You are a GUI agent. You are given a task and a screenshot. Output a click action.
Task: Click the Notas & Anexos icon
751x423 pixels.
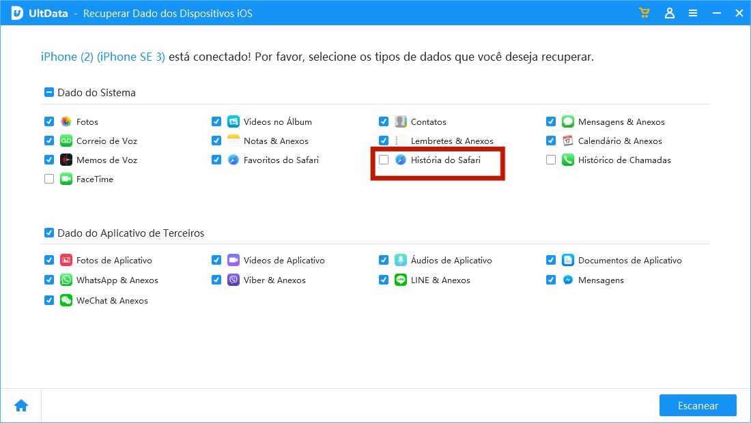(x=233, y=141)
